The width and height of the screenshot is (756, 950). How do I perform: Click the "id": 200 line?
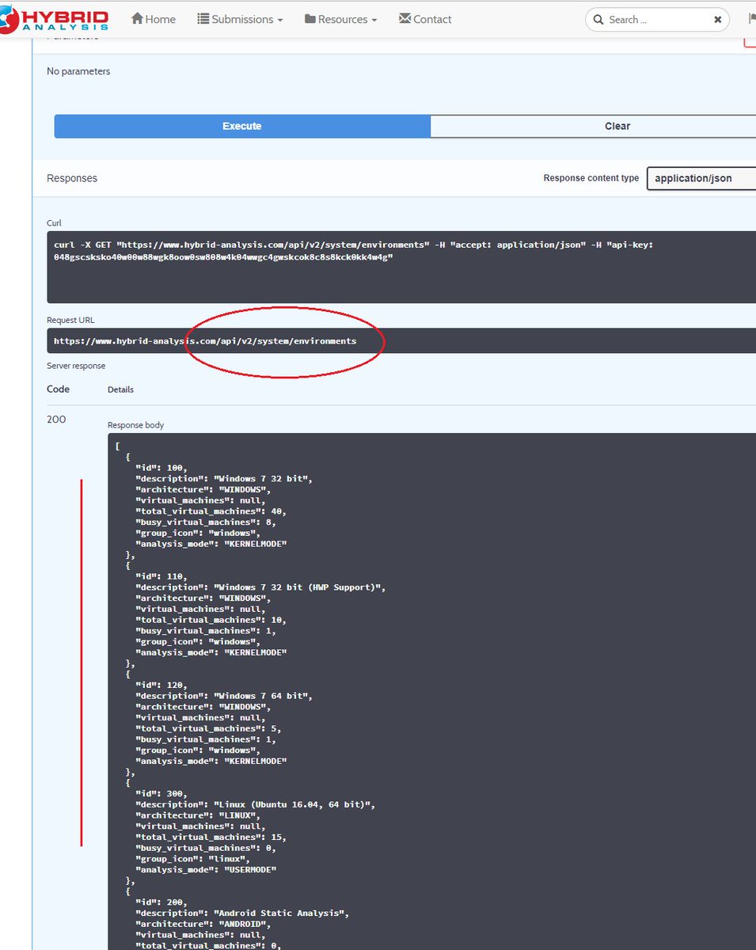point(161,902)
